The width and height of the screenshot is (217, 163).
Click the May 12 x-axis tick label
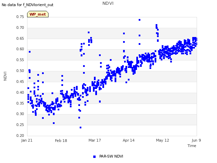(x=162, y=140)
